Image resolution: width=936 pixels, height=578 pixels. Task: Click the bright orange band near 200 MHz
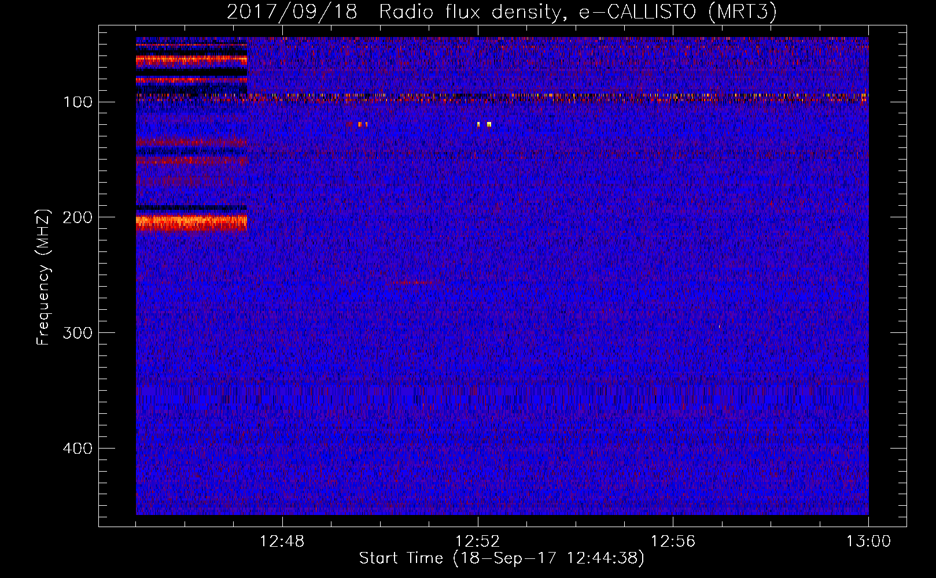click(191, 223)
